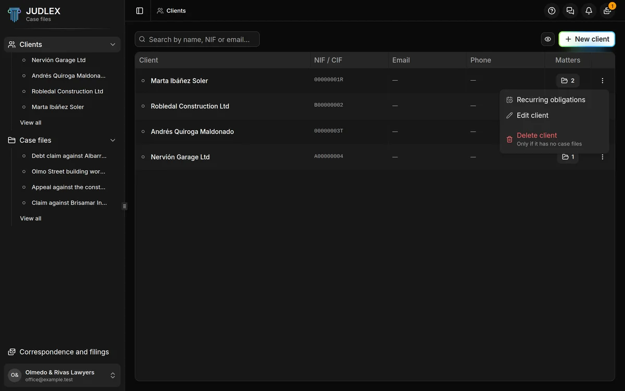Screen dimensions: 625x391
Task: Click the New client button
Action: 587,39
